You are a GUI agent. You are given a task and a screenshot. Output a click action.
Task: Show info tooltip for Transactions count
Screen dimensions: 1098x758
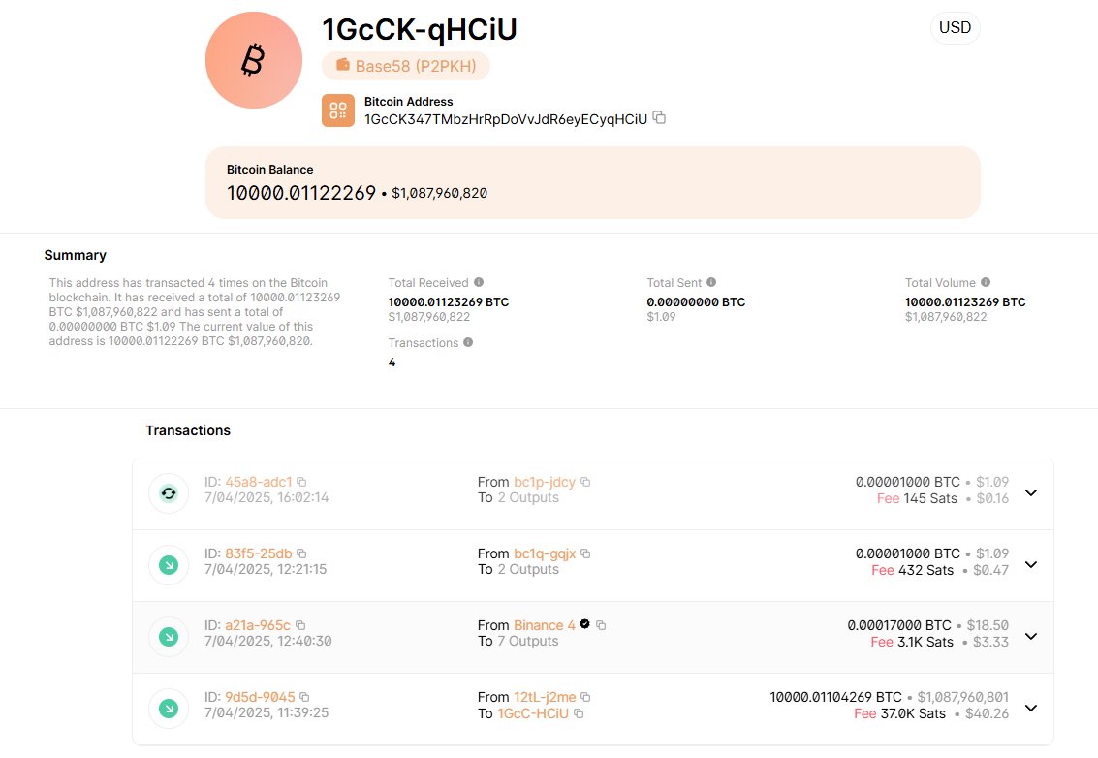[x=468, y=342]
